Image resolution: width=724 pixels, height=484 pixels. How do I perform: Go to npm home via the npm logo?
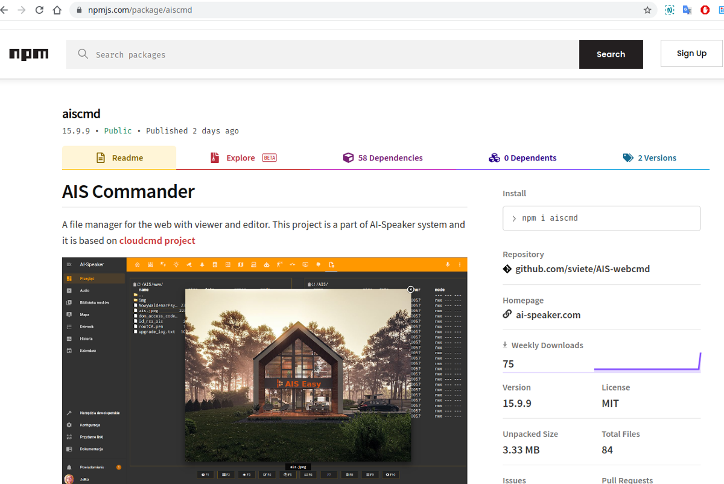(x=29, y=54)
